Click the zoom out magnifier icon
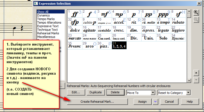 point(196,19)
